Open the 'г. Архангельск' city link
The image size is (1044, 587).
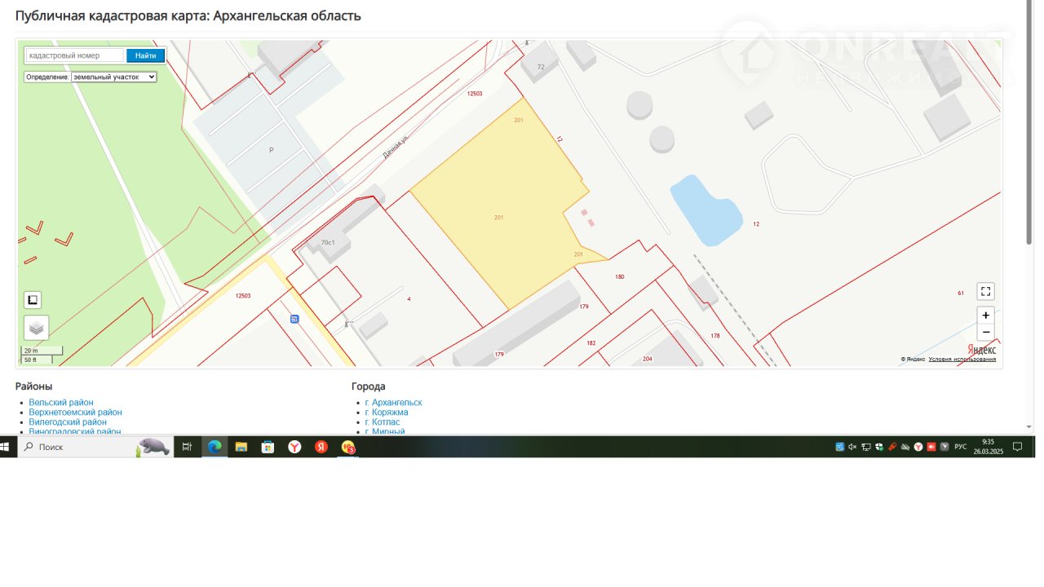[x=394, y=403]
